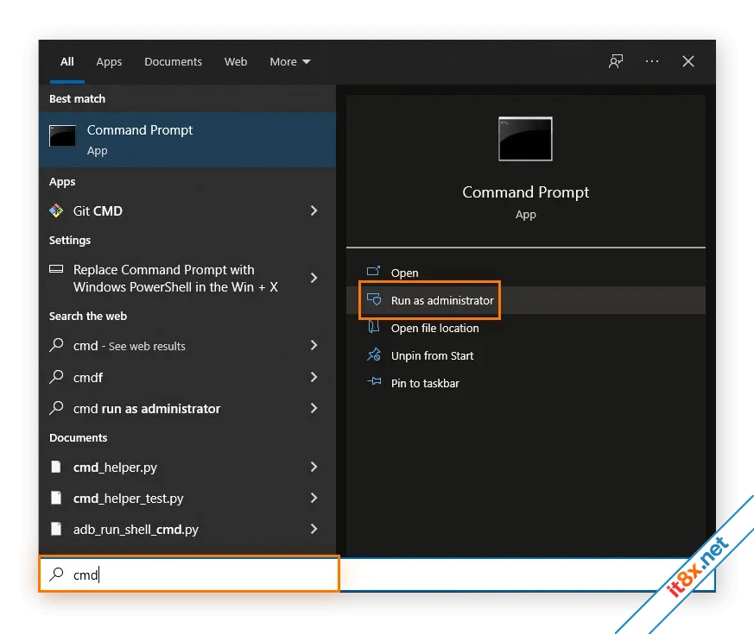The image size is (754, 634).
Task: Click file icon beside cmd_helper_test.py
Action: [56, 498]
